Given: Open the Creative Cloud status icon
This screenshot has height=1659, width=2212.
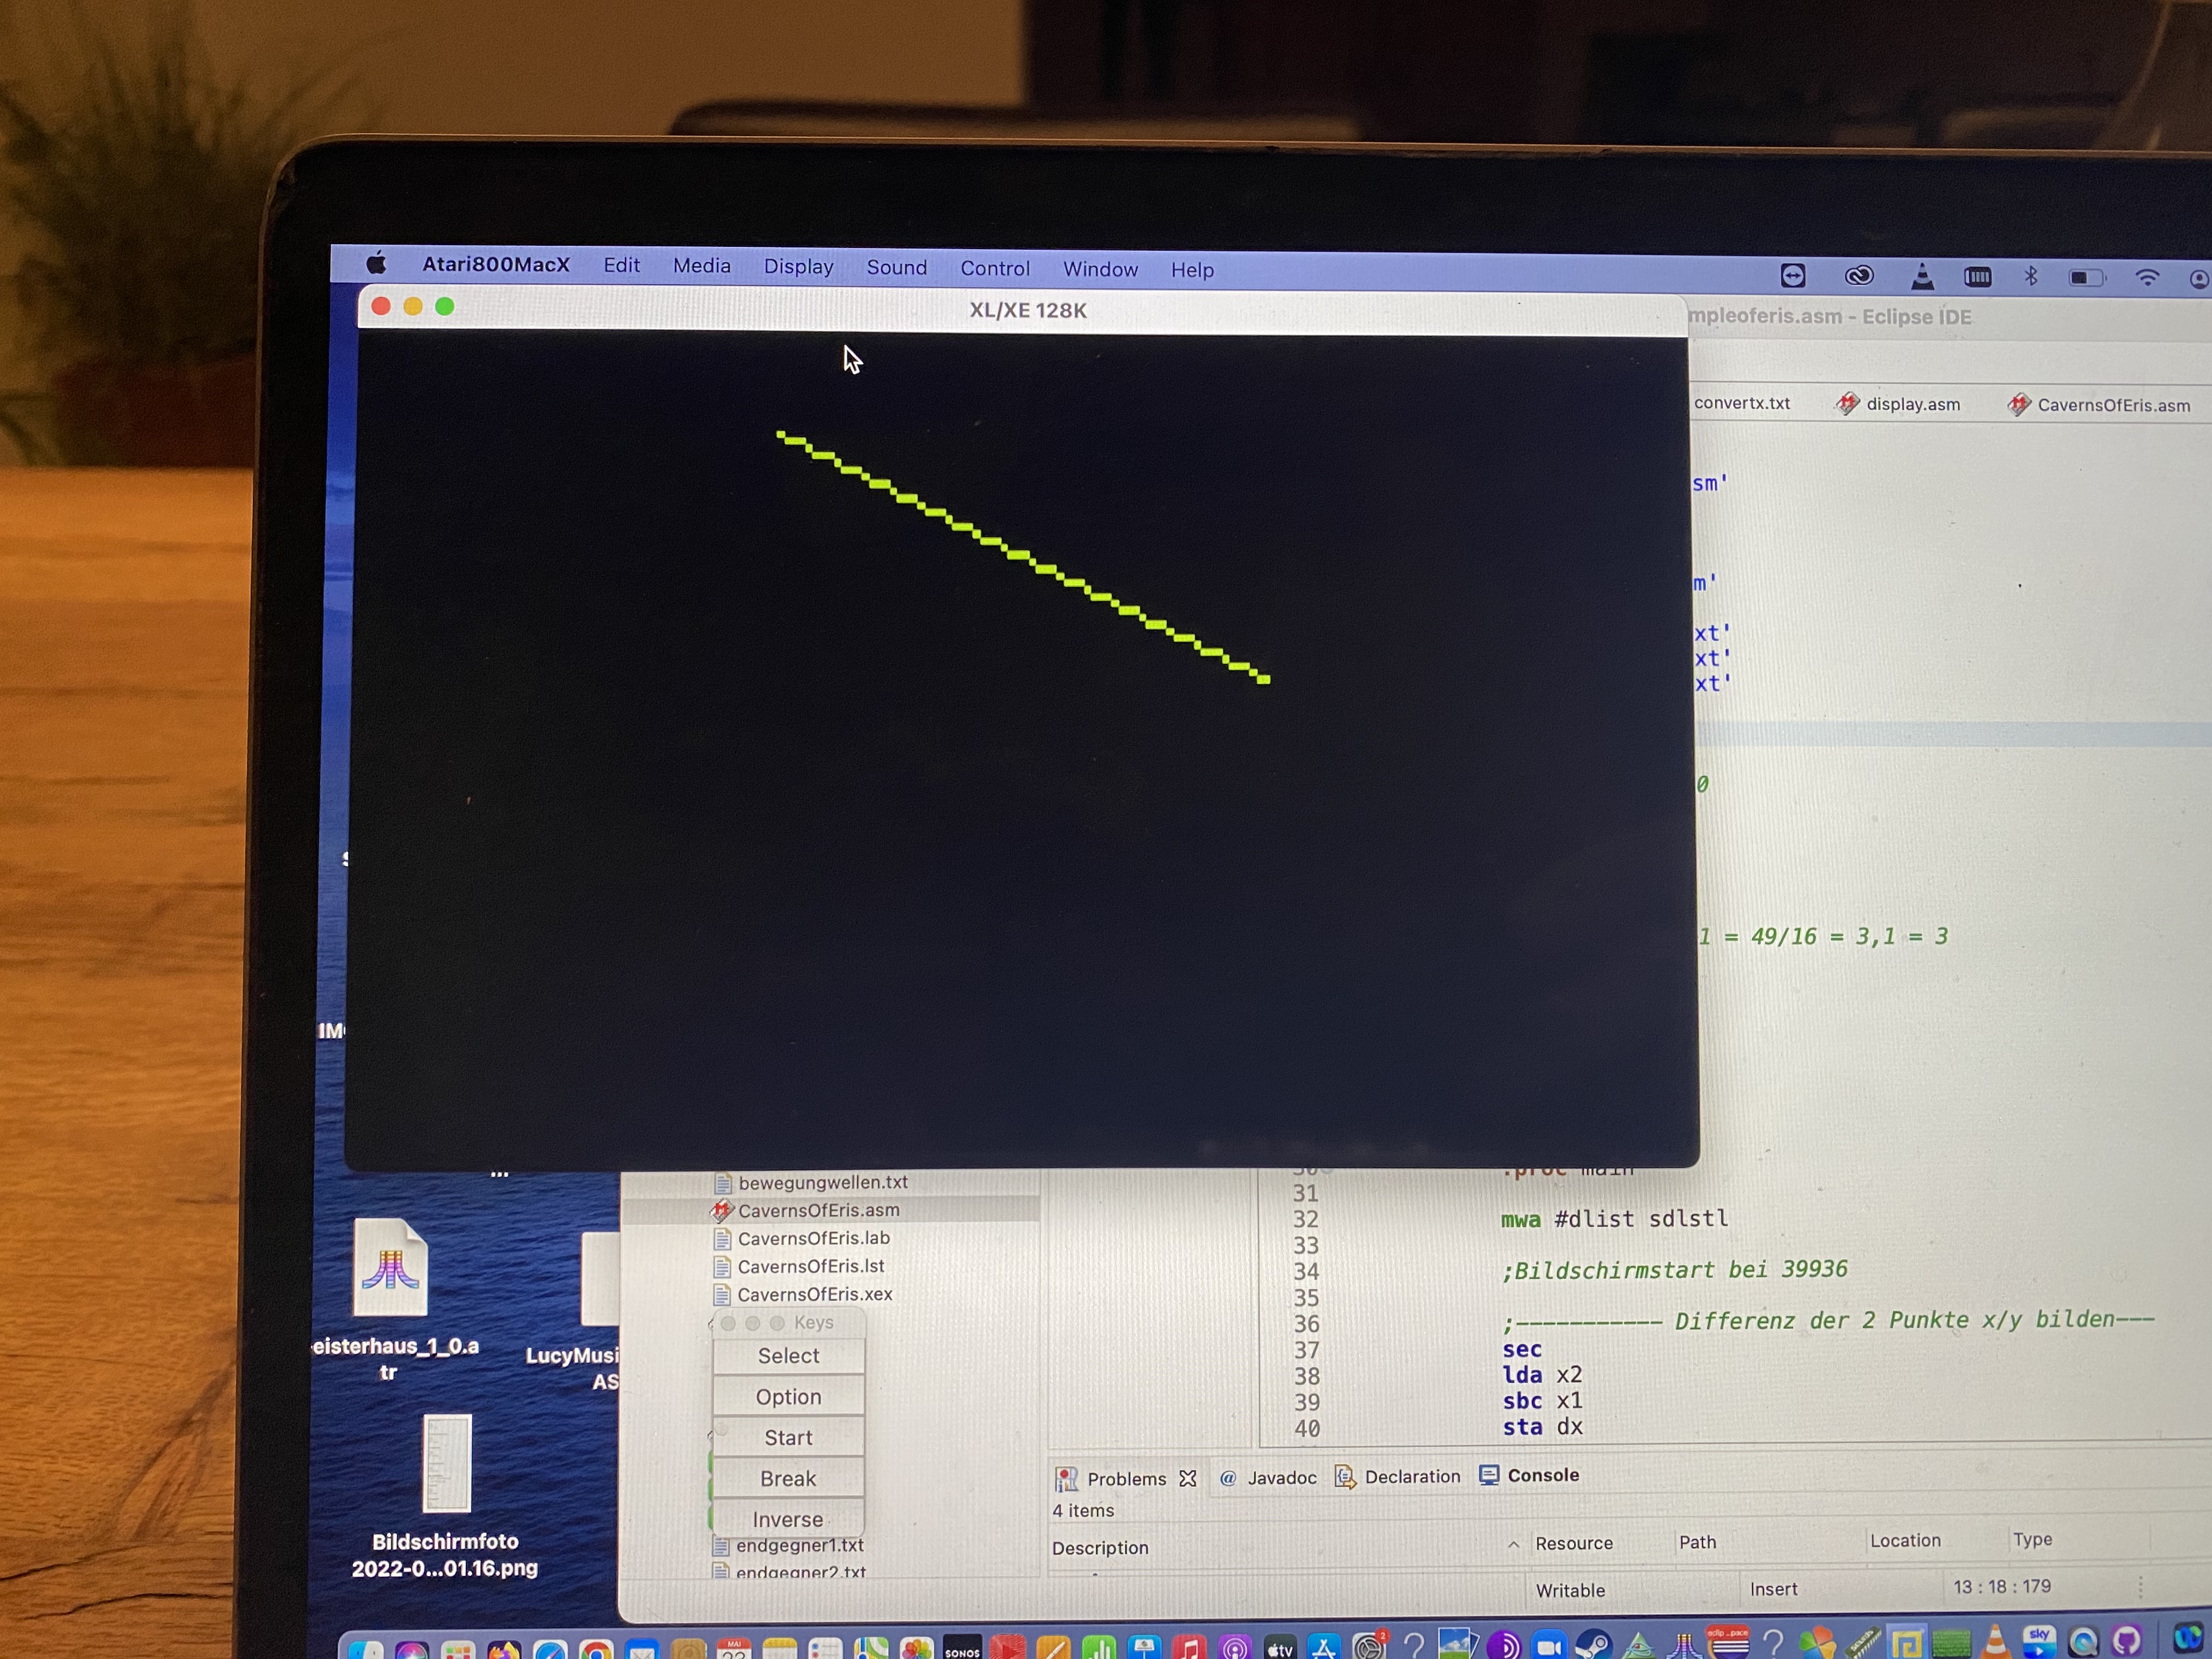Looking at the screenshot, I should [x=1858, y=276].
